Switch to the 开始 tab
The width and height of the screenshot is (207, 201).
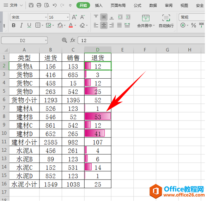(x=83, y=5)
